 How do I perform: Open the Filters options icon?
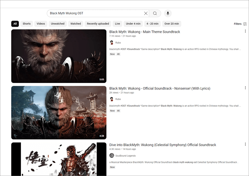[x=245, y=24]
